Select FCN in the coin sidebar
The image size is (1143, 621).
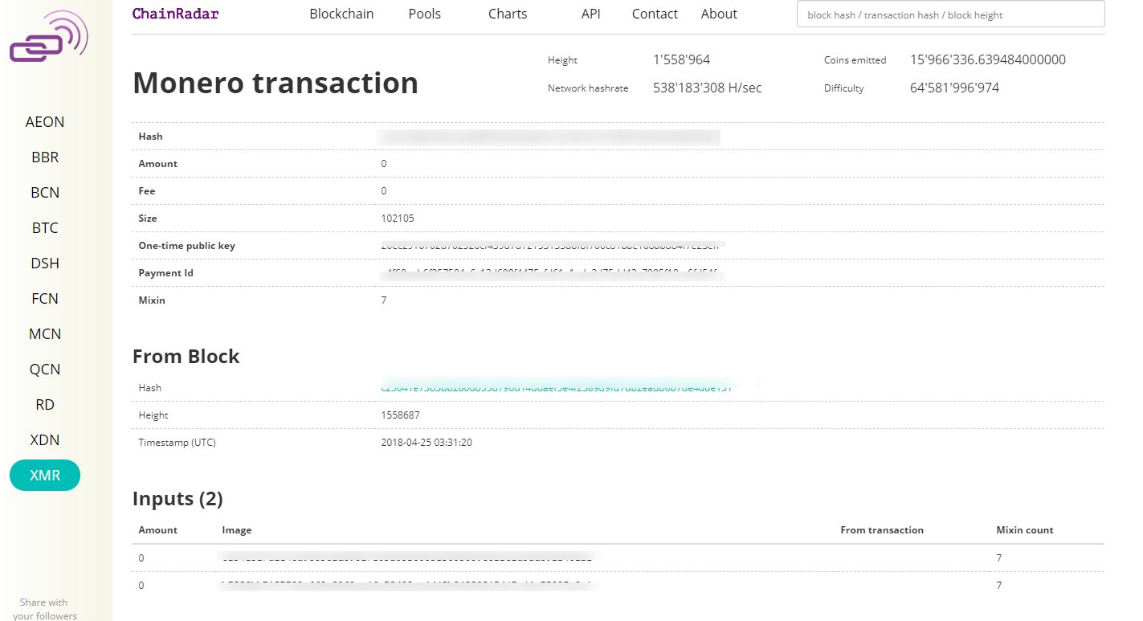point(45,299)
